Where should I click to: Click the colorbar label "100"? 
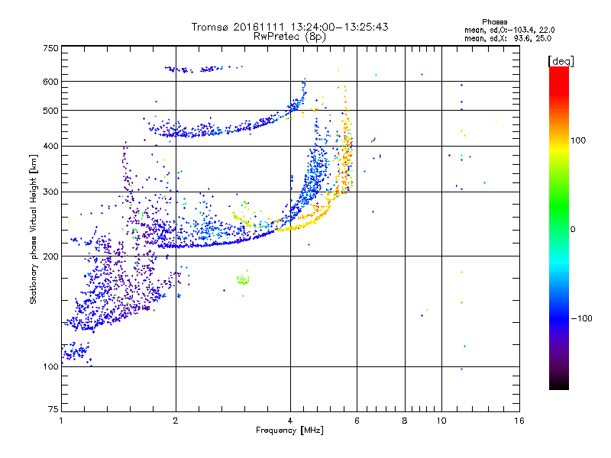click(578, 140)
